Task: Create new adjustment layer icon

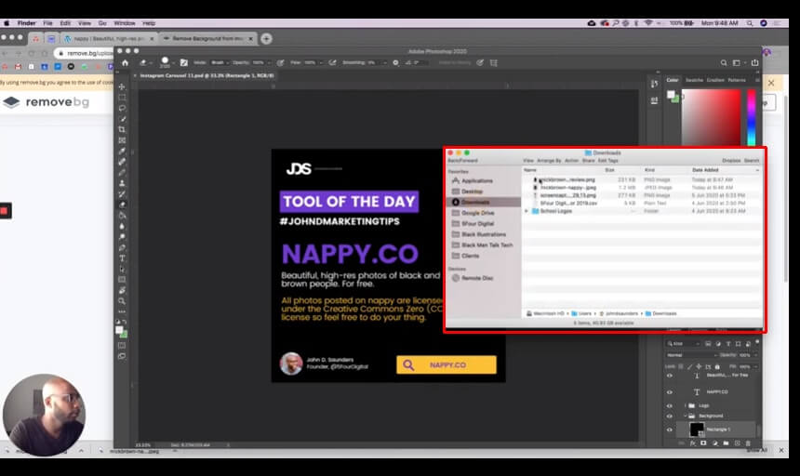Action: click(714, 443)
